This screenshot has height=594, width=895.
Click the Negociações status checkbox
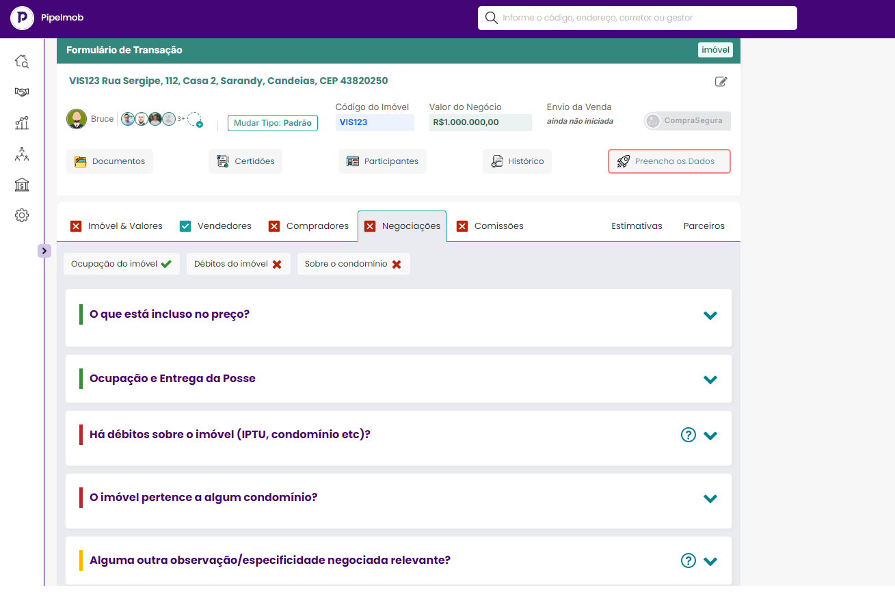click(370, 226)
